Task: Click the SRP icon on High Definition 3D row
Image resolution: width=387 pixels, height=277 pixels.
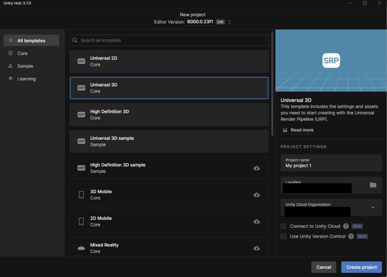Action: pos(81,115)
